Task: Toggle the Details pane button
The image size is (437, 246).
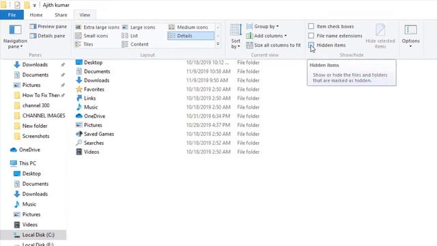Action: [47, 36]
